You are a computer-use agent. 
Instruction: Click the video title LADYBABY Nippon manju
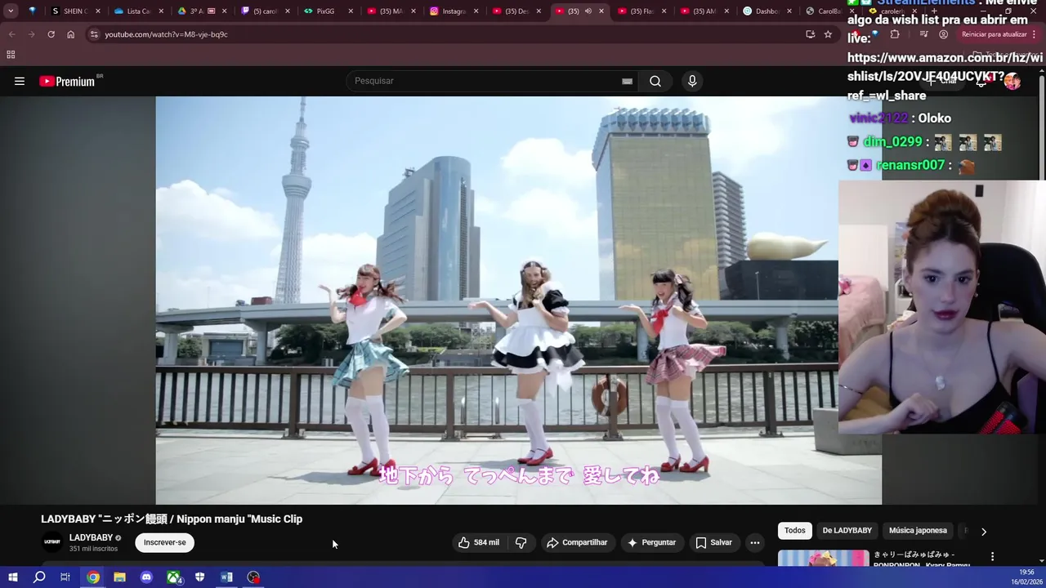172,519
